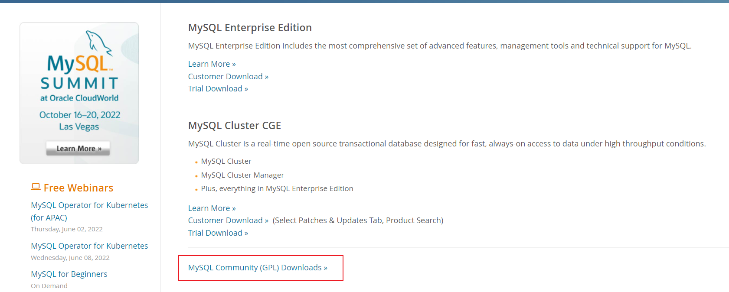Click Learn More under MySQL Enterprise Edition

tap(212, 64)
